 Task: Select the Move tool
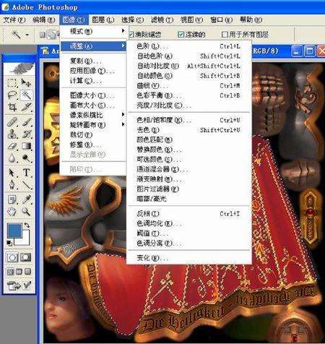point(26,83)
